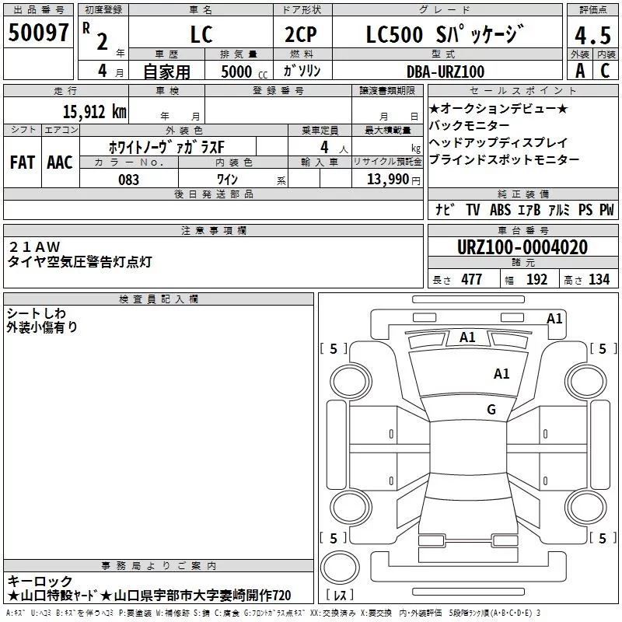Click first registration year R 2
Screen dimensions: 622x622
click(x=95, y=37)
